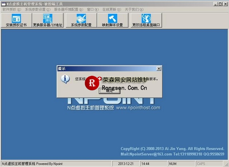Close the 提示 dialog with X
The height and width of the screenshot is (167, 229).
tap(159, 68)
